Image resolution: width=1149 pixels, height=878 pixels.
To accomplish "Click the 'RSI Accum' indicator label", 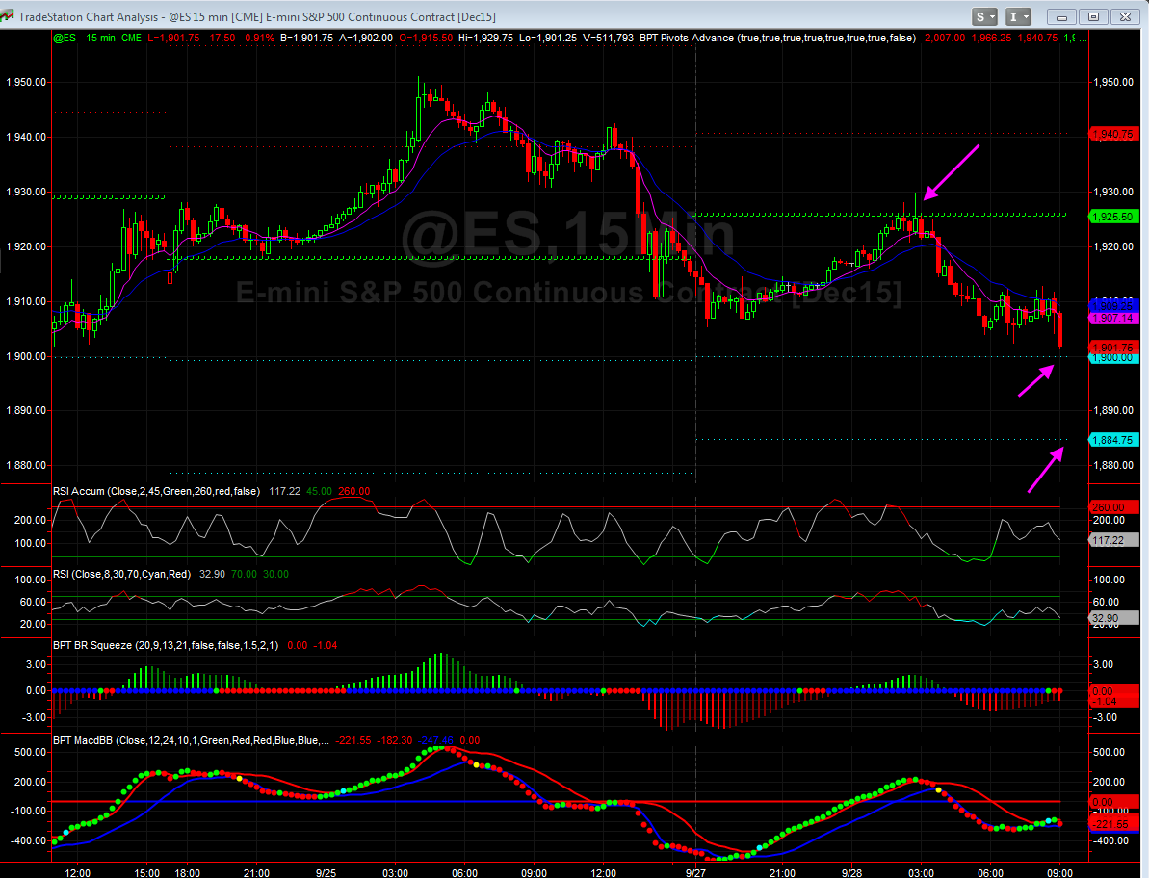I will point(156,491).
